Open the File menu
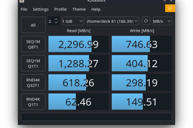Image resolution: width=193 pixels, height=128 pixels. [24, 9]
